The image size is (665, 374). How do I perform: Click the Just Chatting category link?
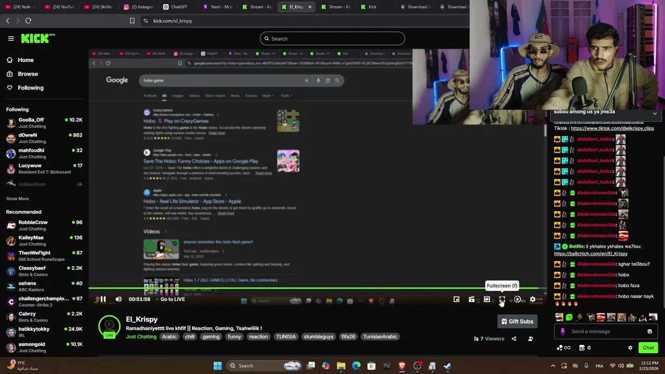(141, 337)
